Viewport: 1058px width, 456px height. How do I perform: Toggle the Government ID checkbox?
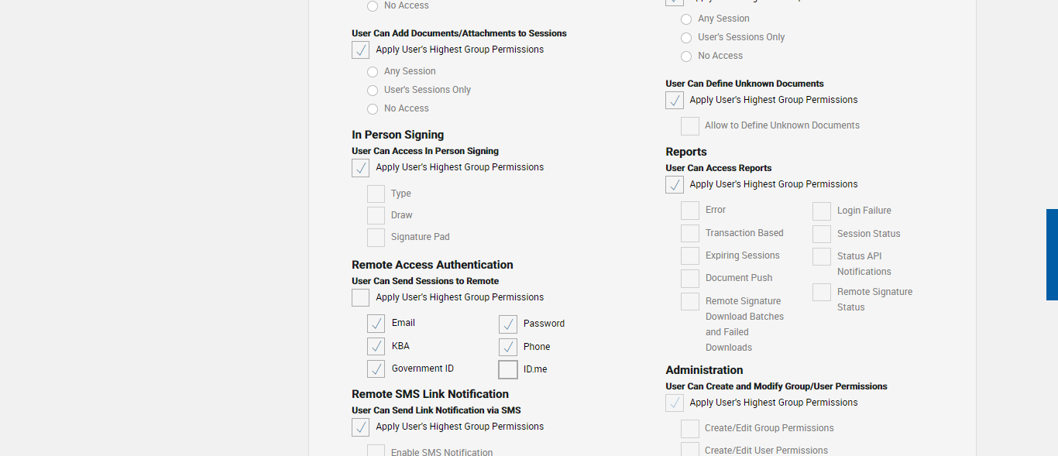pyautogui.click(x=376, y=369)
